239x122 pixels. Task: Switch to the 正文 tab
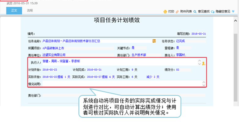tap(14, 11)
